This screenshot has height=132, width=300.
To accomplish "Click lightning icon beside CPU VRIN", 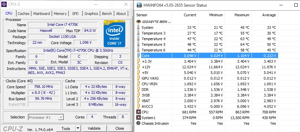I will (138, 84).
